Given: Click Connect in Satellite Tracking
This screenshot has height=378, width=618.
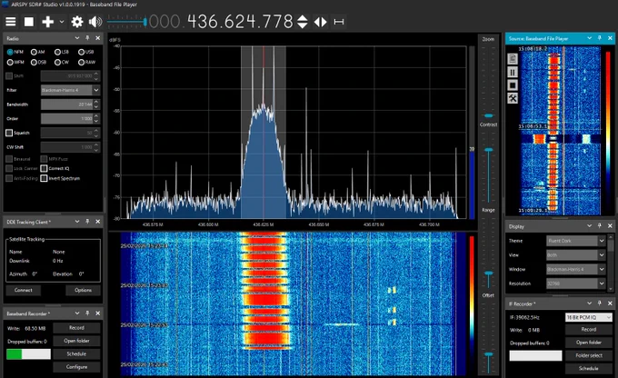Looking at the screenshot, I should click(24, 290).
